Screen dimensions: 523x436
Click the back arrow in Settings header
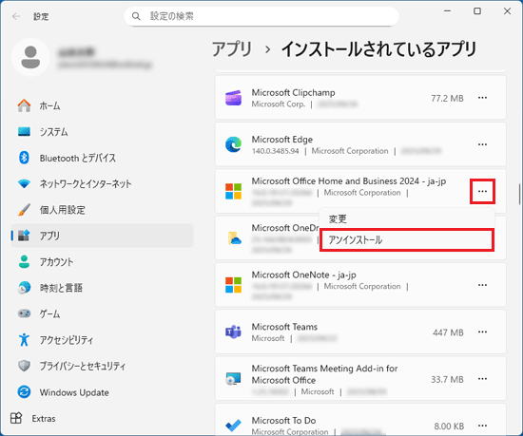pyautogui.click(x=16, y=16)
